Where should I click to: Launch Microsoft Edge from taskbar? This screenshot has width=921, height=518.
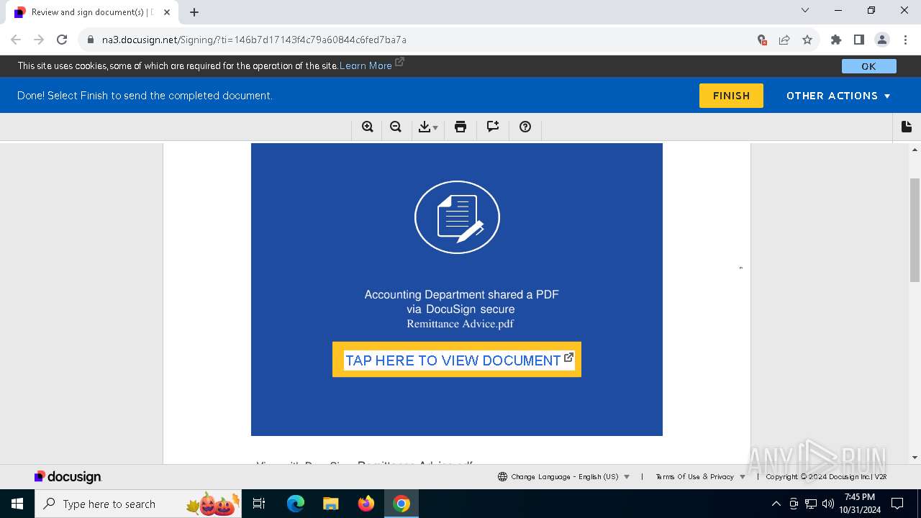point(296,504)
